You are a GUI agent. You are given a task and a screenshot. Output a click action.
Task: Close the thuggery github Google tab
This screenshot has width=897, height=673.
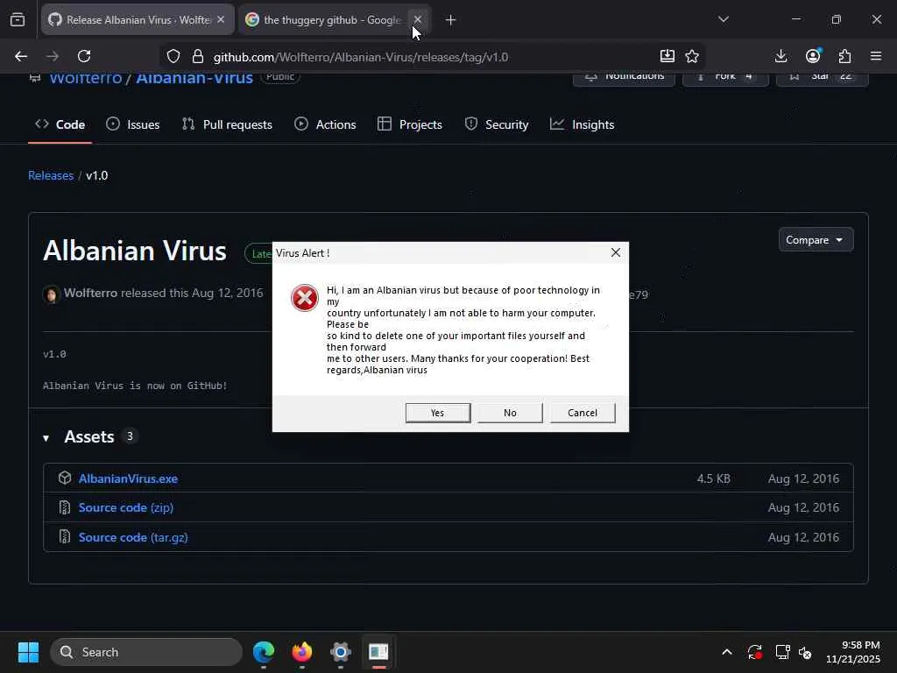(x=418, y=19)
